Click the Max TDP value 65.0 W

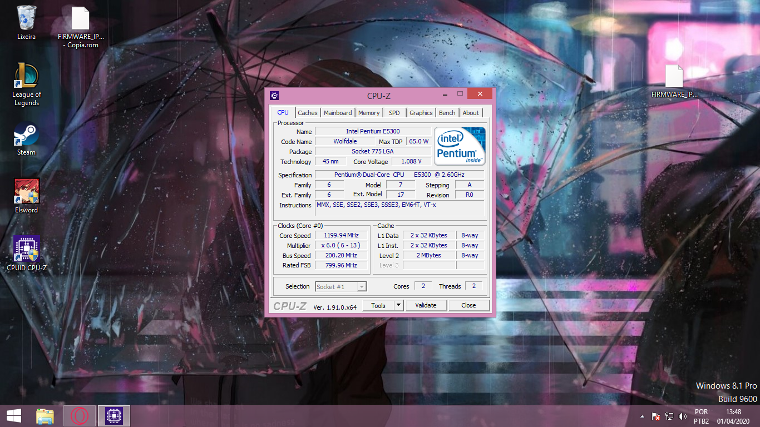(419, 142)
